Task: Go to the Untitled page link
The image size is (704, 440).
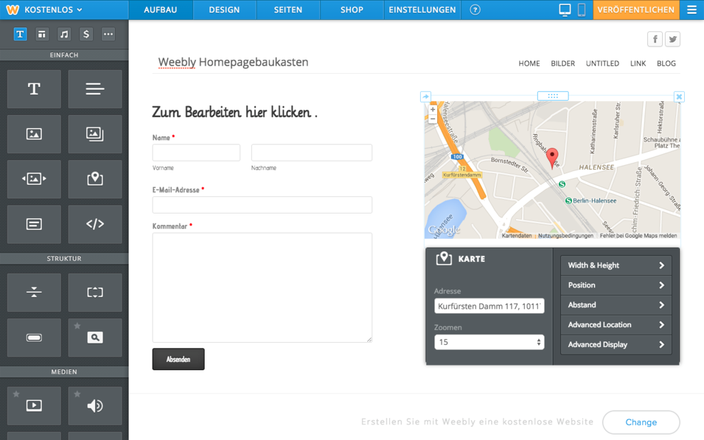Action: [603, 64]
